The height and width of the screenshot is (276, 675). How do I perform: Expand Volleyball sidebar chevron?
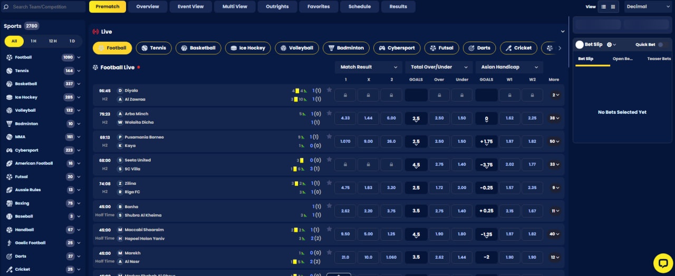79,111
